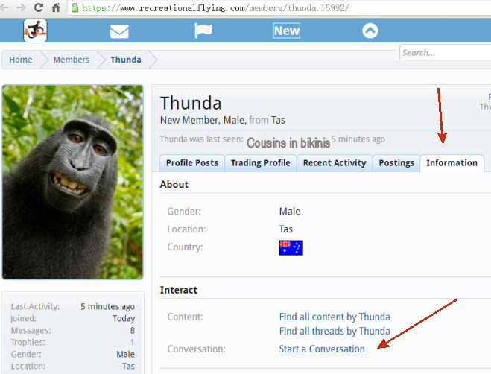Go to Home breadcrumb
The image size is (491, 374).
[21, 60]
